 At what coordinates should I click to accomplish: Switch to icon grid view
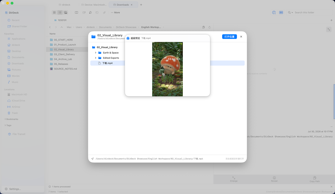pyautogui.click(x=54, y=13)
